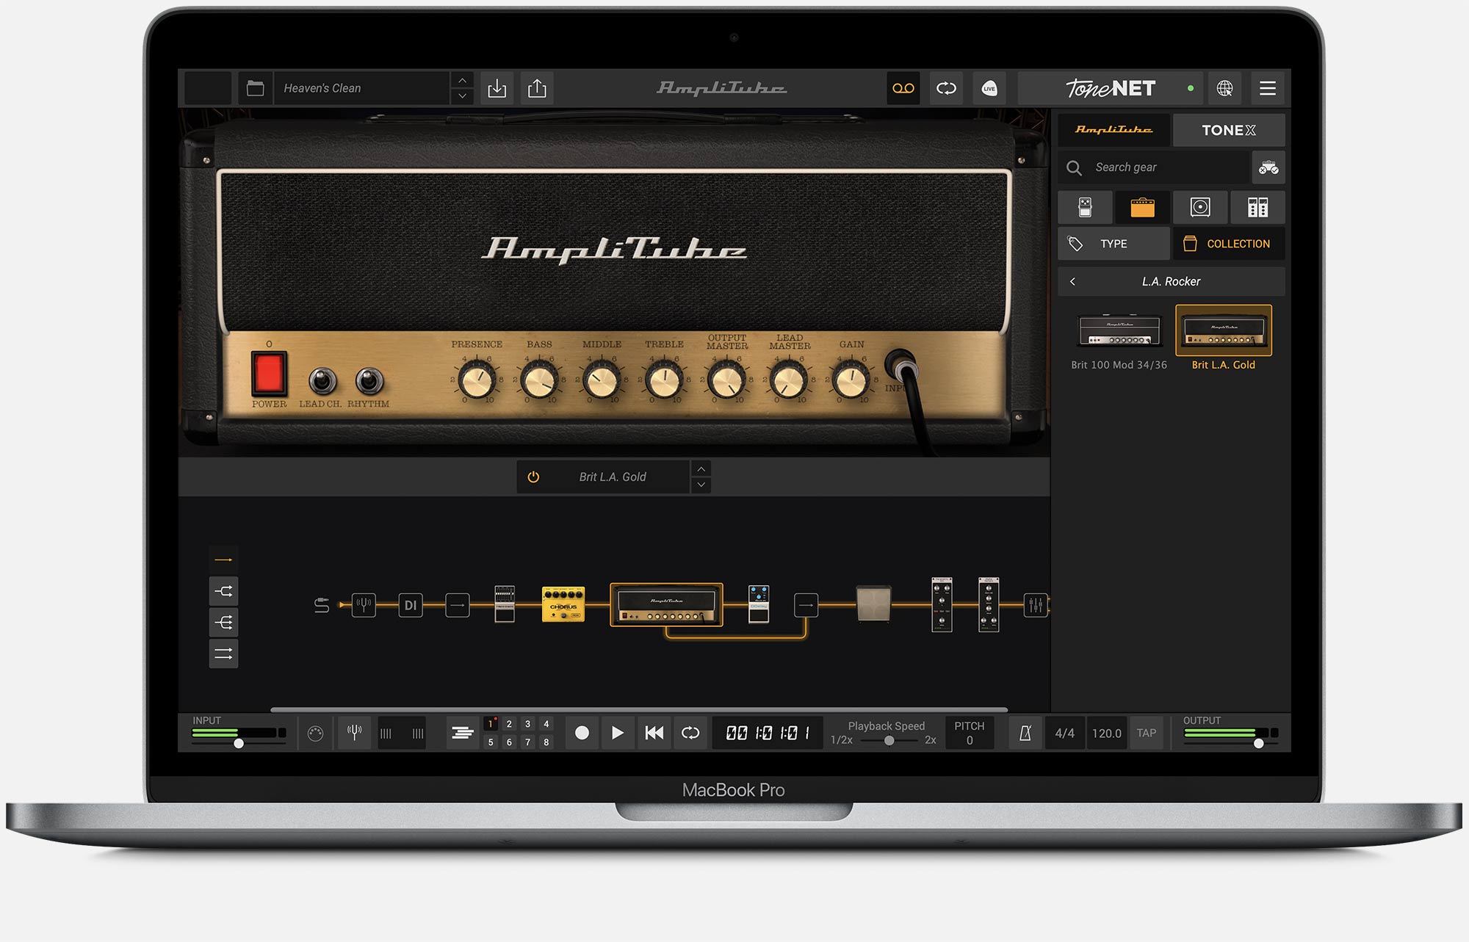Image resolution: width=1469 pixels, height=942 pixels.
Task: Click the save preset download icon
Action: click(x=497, y=88)
